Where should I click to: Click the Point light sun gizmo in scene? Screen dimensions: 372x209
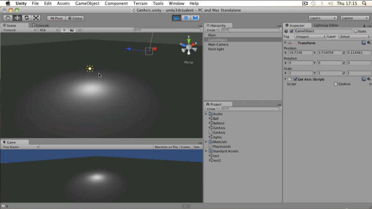90,69
